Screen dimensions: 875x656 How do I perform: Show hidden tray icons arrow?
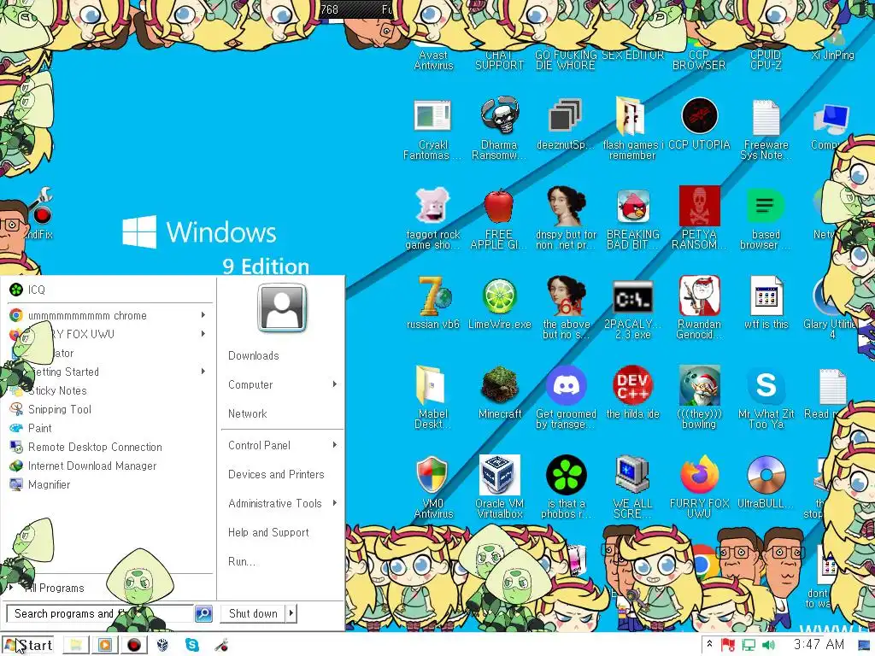[708, 644]
